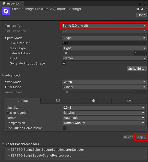148x162 pixels.
Task: Switch to the standalone monitor platform tab
Action: tap(58, 101)
